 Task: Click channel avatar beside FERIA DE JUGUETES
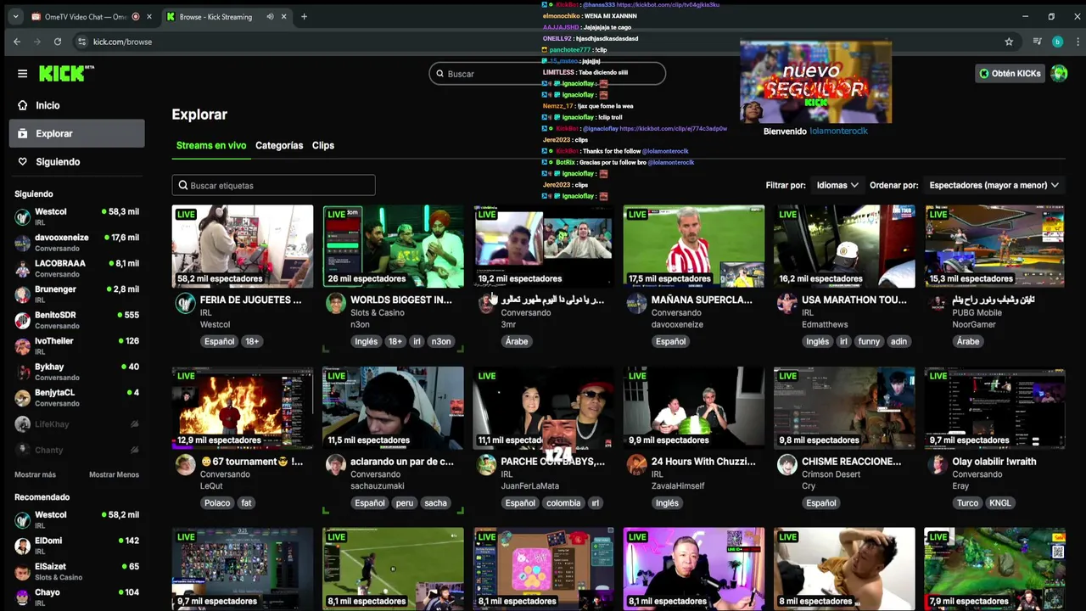point(185,303)
